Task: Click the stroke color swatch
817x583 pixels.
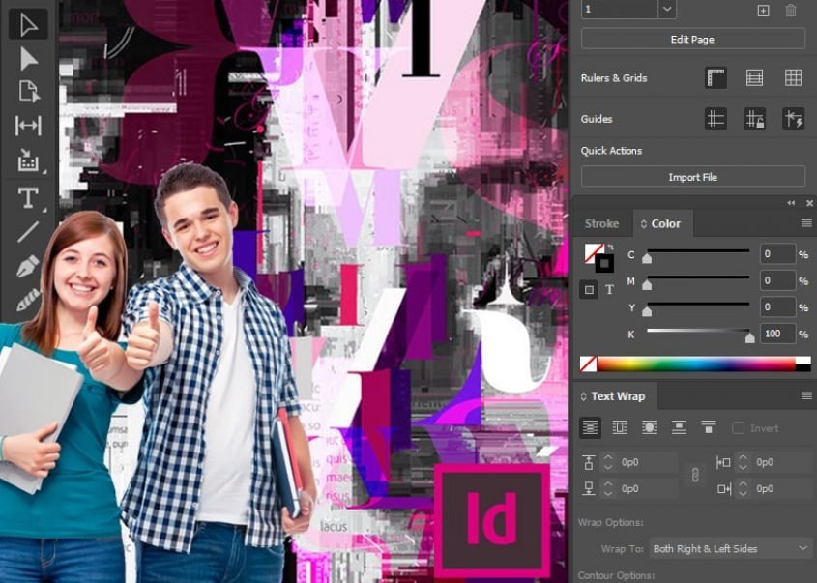Action: 604,264
